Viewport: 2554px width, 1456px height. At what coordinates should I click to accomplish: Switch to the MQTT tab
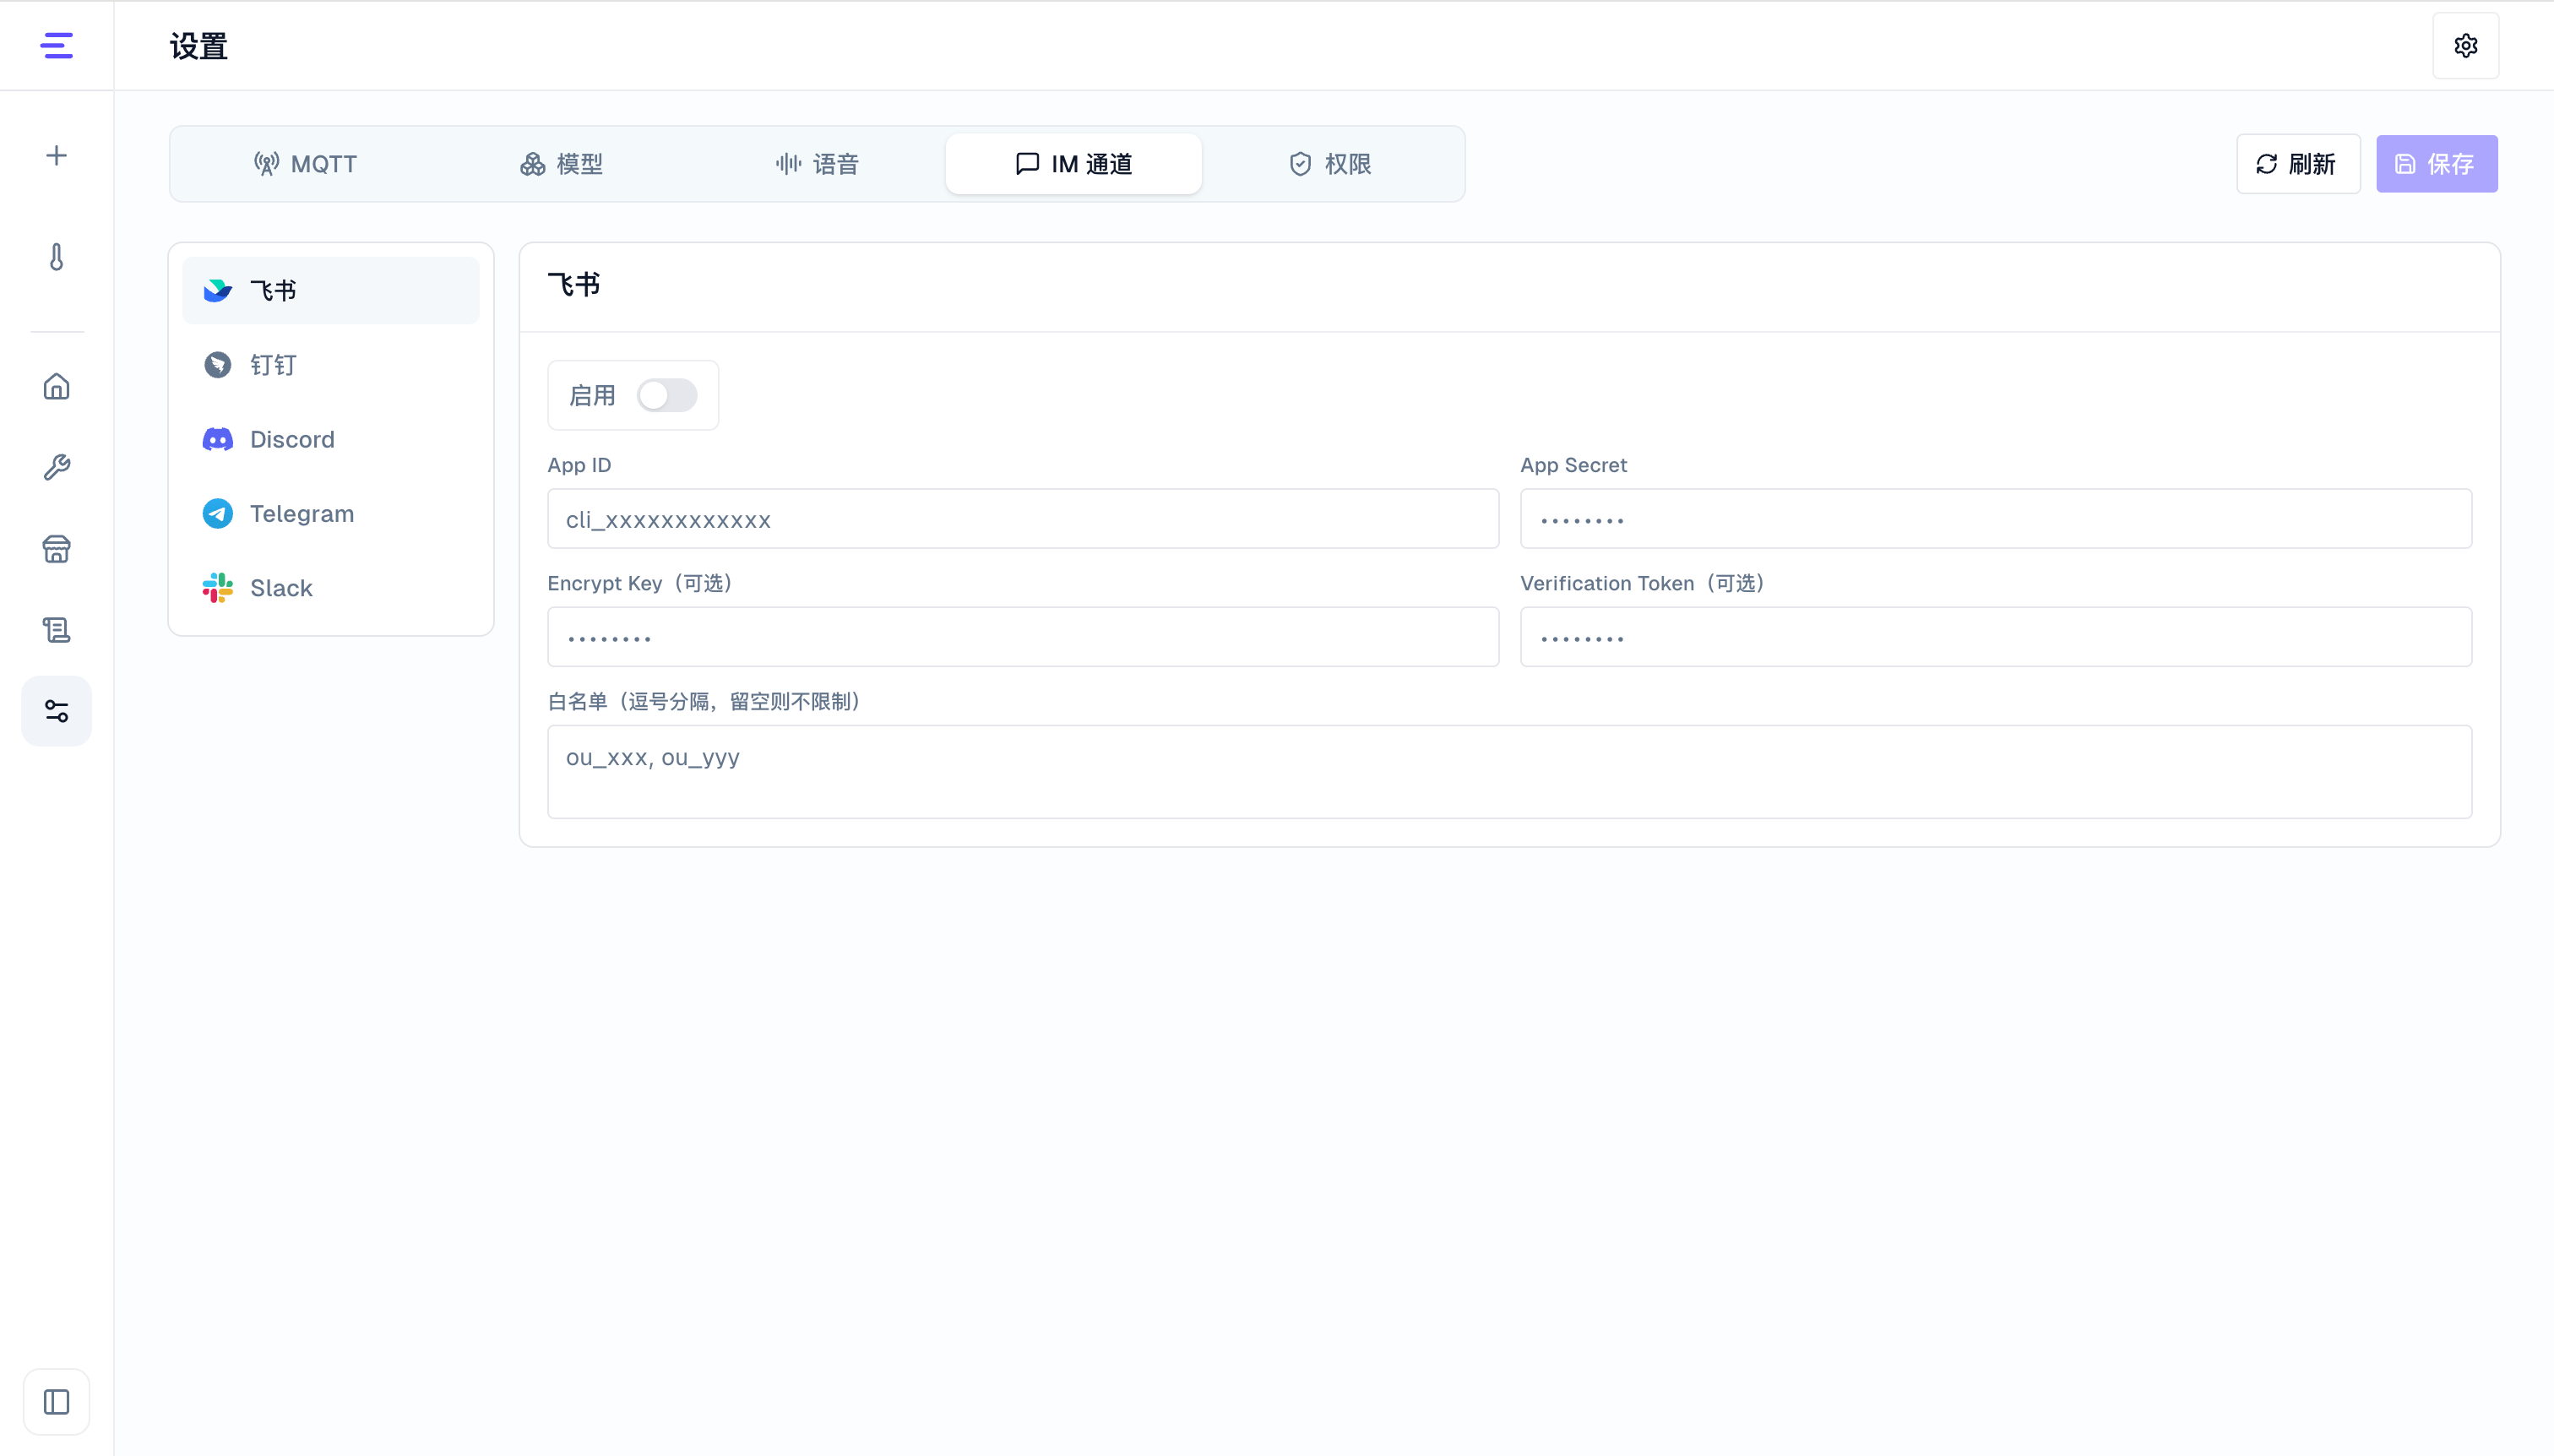306,164
